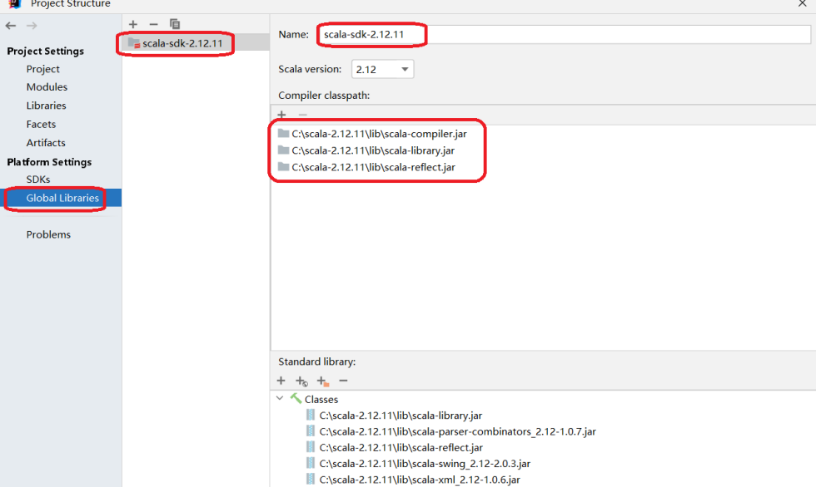Open the Problems section
This screenshot has height=487, width=816.
click(48, 234)
